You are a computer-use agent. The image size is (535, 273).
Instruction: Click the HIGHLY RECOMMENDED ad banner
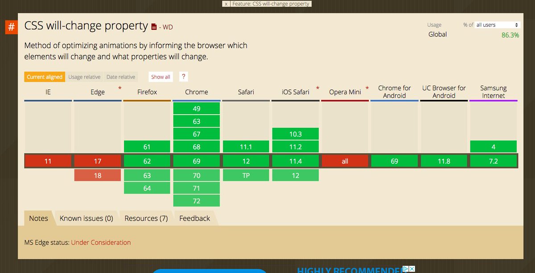[350, 270]
